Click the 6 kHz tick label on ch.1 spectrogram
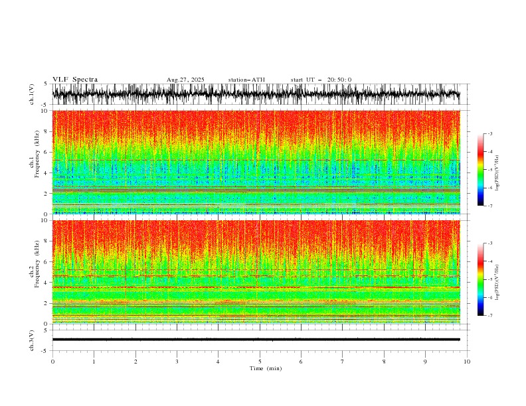This screenshot has height=406, width=526. tap(46, 153)
